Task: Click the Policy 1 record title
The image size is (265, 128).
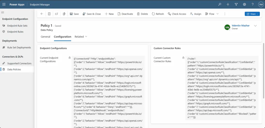Action: (47, 26)
